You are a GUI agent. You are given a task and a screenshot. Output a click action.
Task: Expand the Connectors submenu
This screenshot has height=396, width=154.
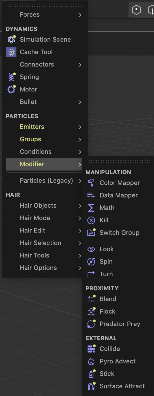pyautogui.click(x=44, y=65)
